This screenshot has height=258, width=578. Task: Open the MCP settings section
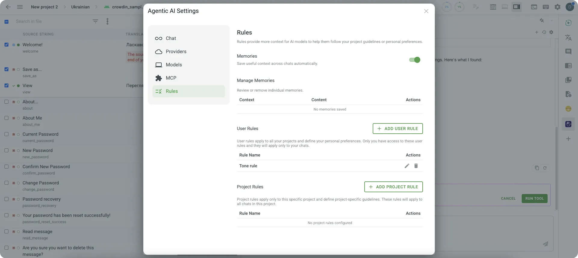171,78
